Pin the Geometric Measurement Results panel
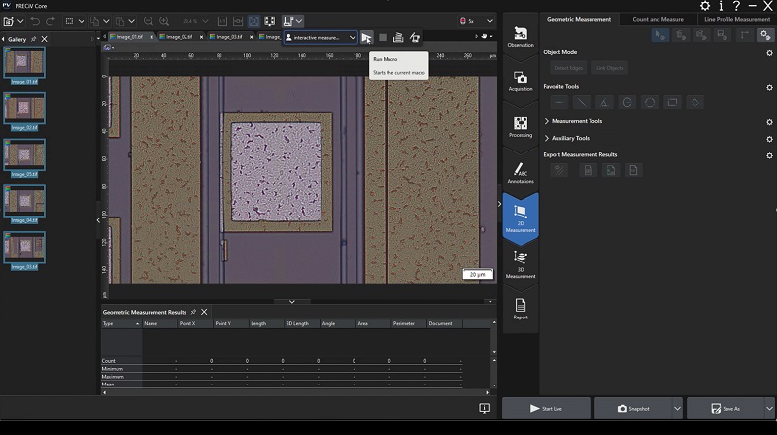 192,312
